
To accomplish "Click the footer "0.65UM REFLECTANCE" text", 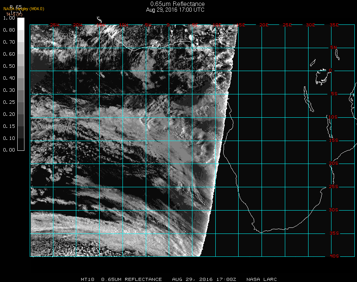I will tap(132, 279).
